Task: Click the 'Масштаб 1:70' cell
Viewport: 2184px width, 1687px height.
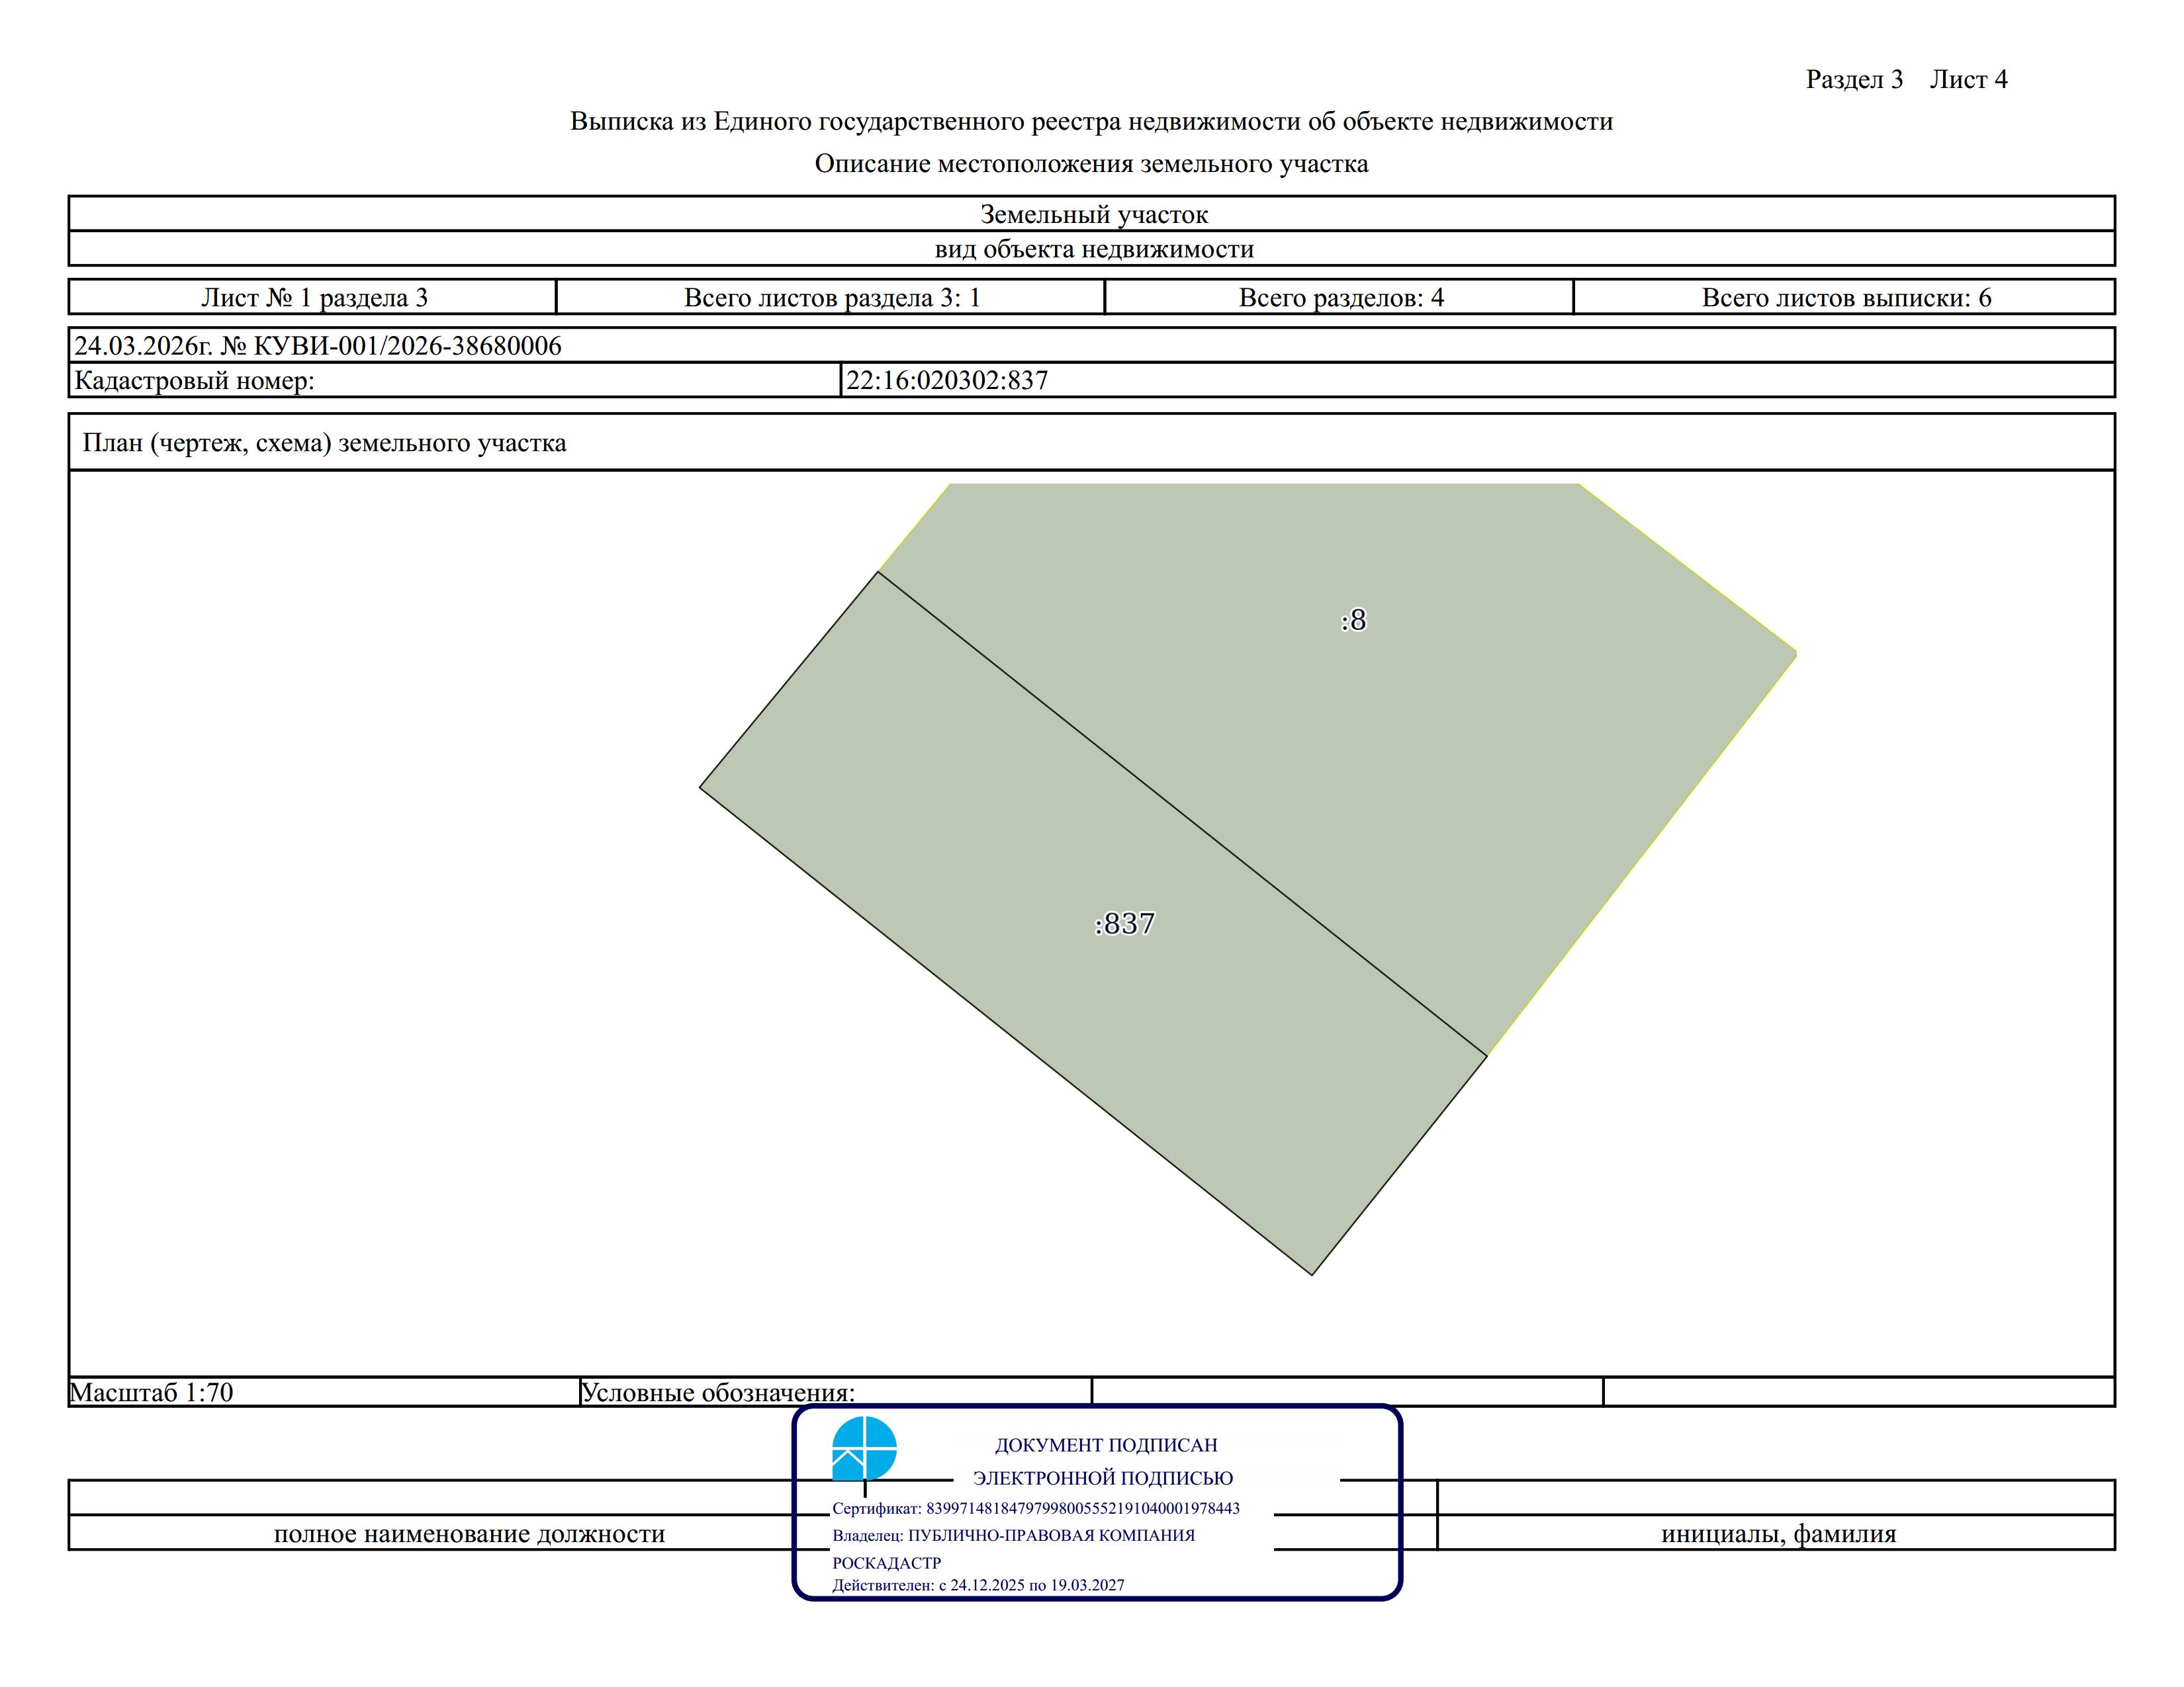Action: [325, 1392]
